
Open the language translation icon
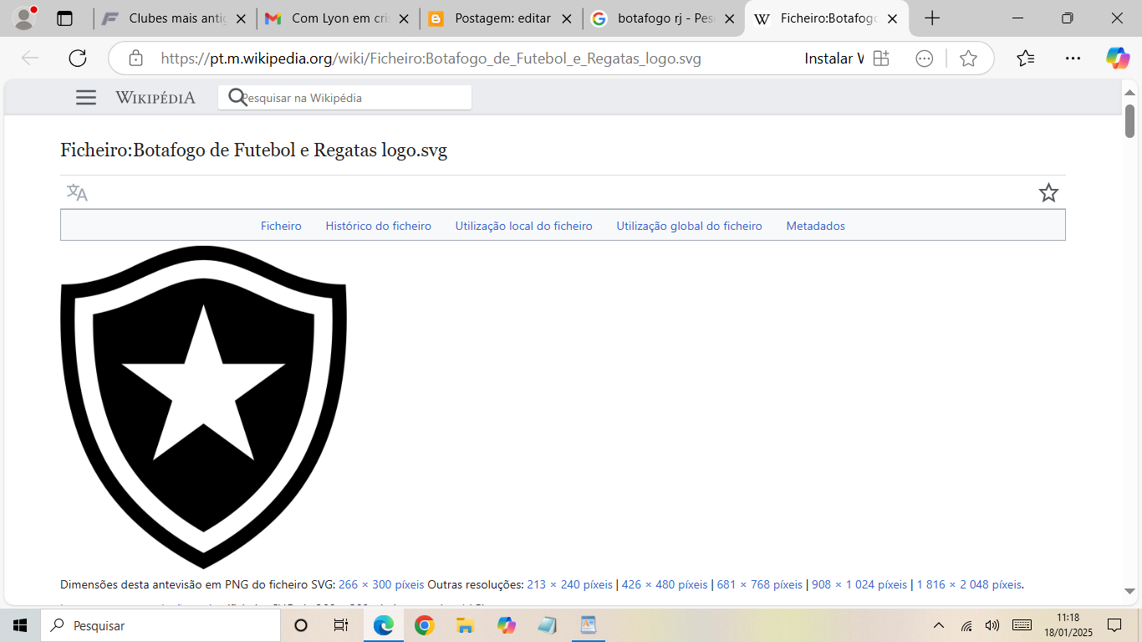77,193
